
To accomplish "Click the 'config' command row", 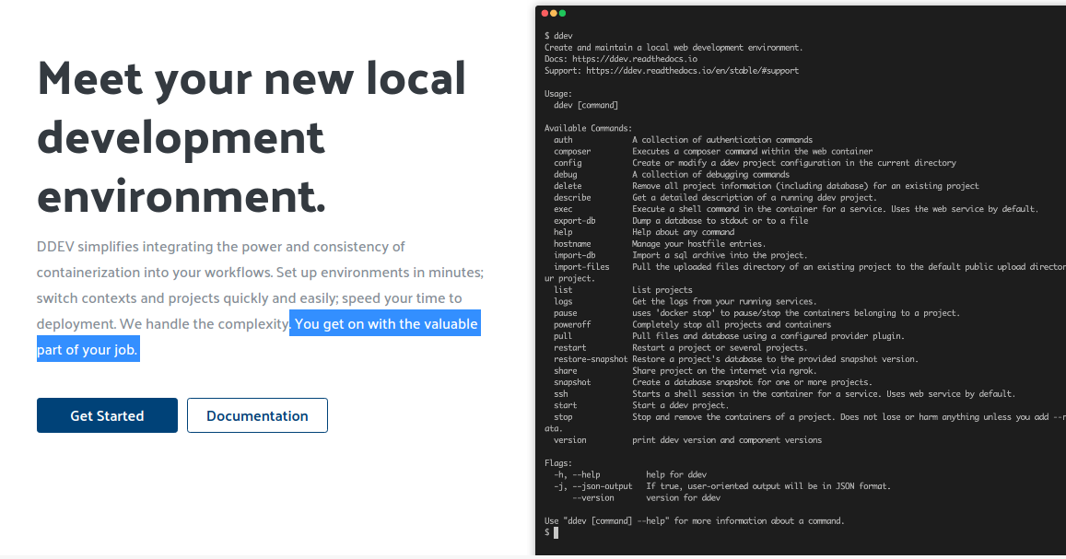I will coord(755,162).
